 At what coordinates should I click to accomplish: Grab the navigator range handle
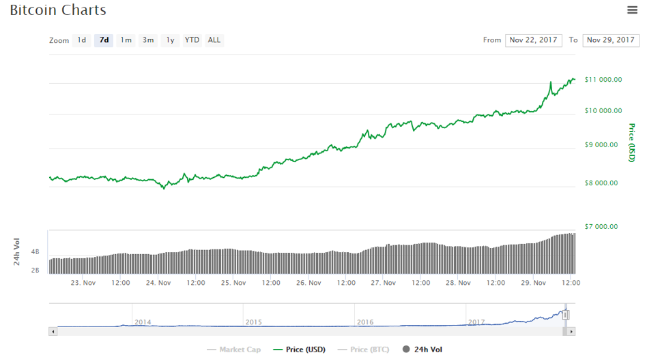tap(566, 315)
